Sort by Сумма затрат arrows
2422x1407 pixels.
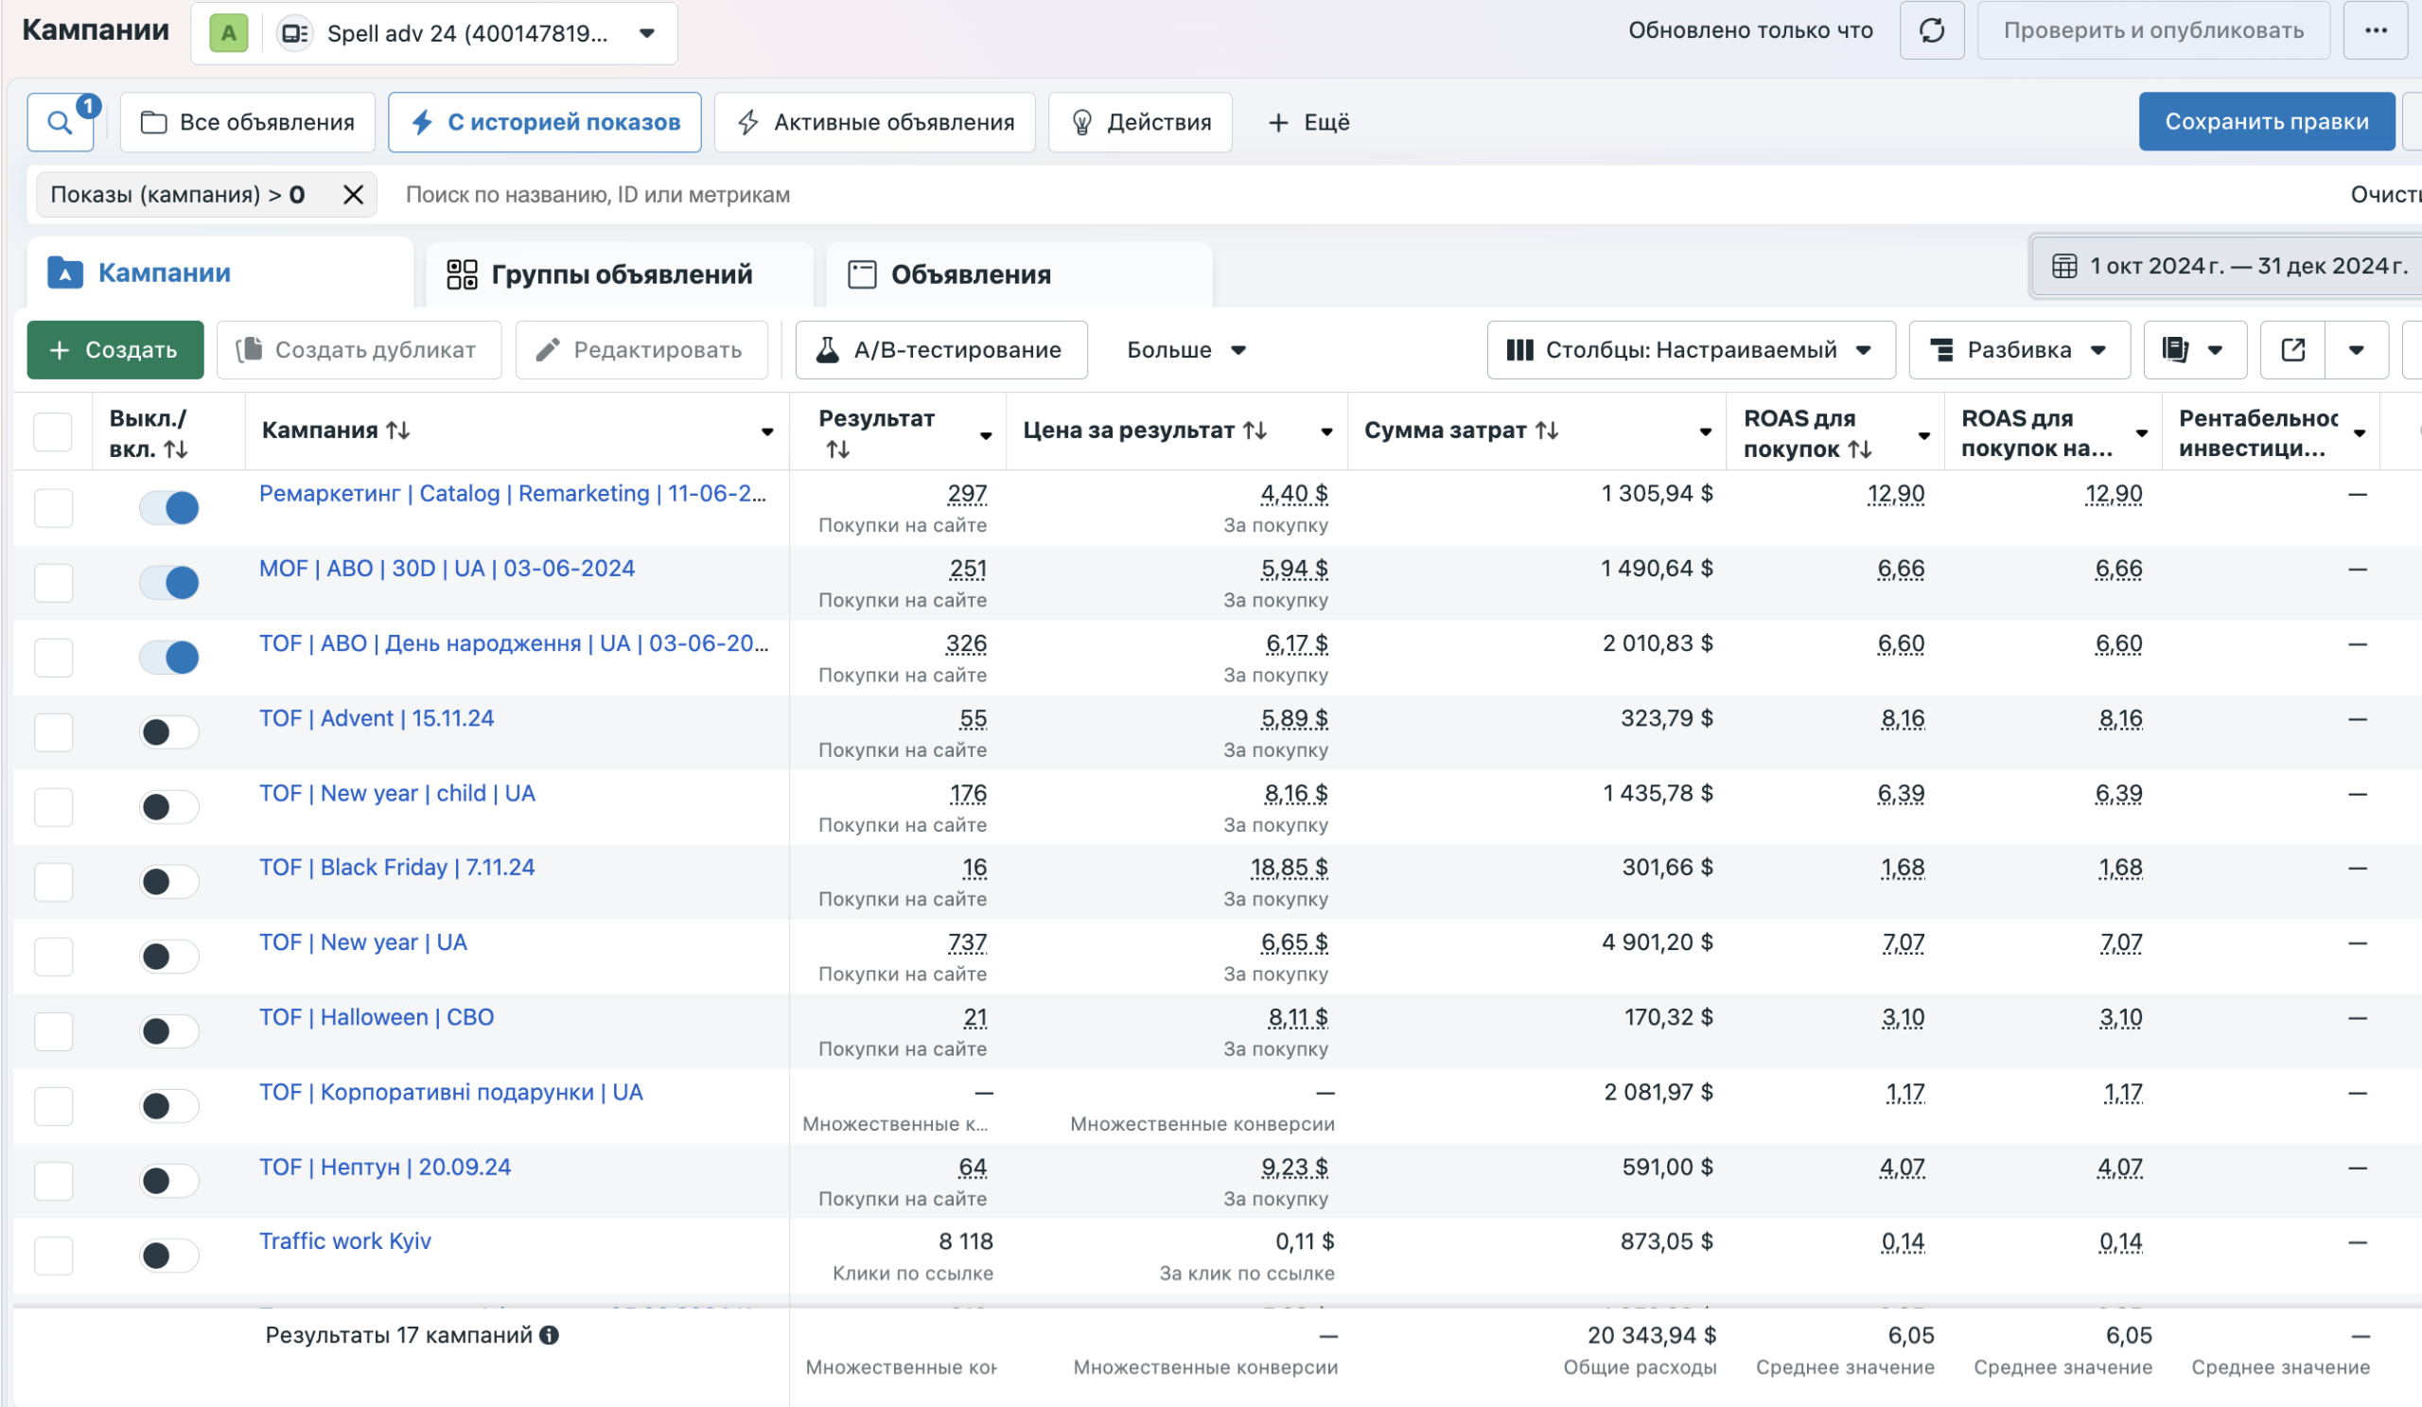click(x=1547, y=431)
